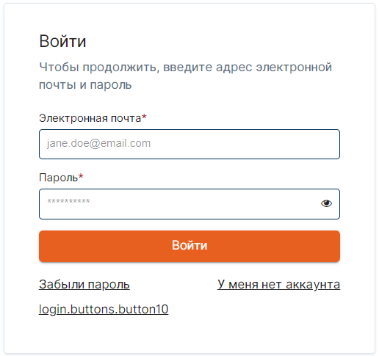Click the word электронной in the subtitle
This screenshot has height=356, width=379.
(294, 68)
